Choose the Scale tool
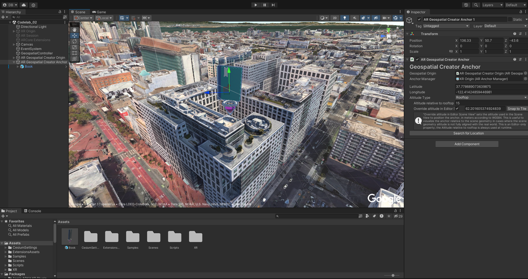528x279 pixels. [75, 47]
